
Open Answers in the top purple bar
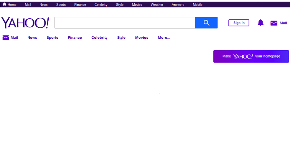(x=178, y=5)
